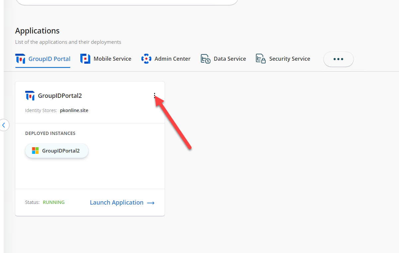Click the Microsoft icon on the deployed instance
The image size is (399, 253).
coord(35,150)
